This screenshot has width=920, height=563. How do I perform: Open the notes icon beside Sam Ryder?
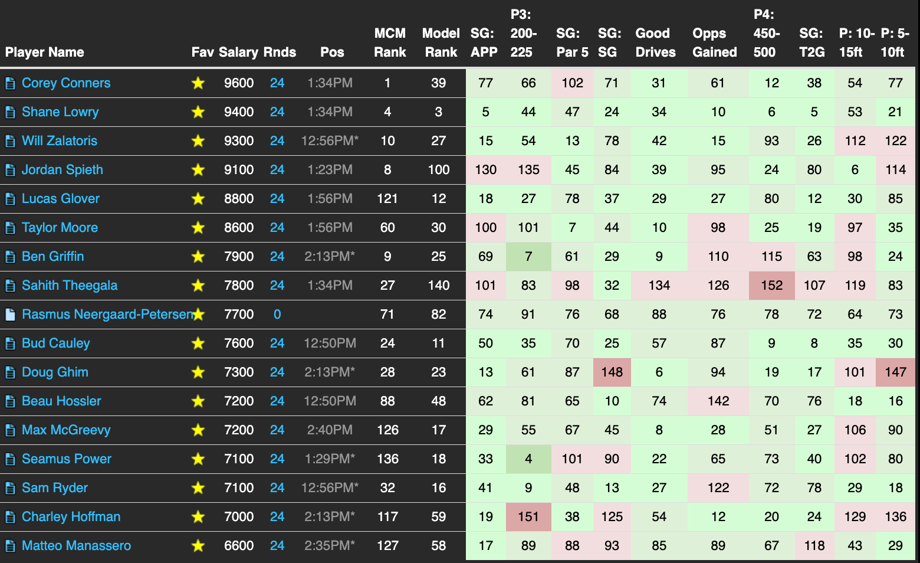[10, 488]
